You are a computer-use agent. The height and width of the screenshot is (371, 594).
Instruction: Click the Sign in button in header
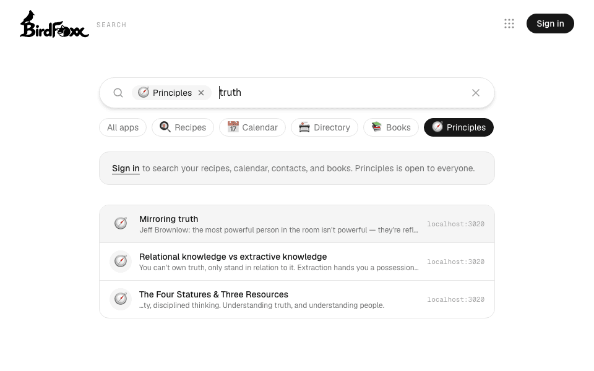[x=550, y=23]
